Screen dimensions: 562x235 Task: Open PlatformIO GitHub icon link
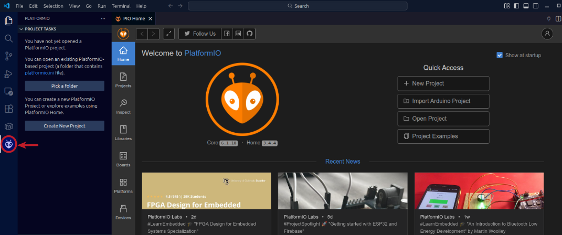(x=250, y=34)
